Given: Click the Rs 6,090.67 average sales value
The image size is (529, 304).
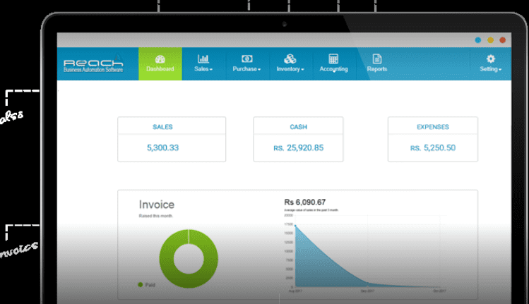Looking at the screenshot, I should 305,202.
